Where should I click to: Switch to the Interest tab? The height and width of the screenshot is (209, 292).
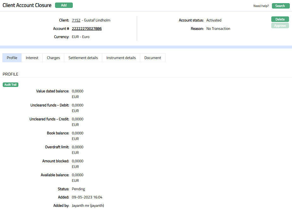point(32,58)
